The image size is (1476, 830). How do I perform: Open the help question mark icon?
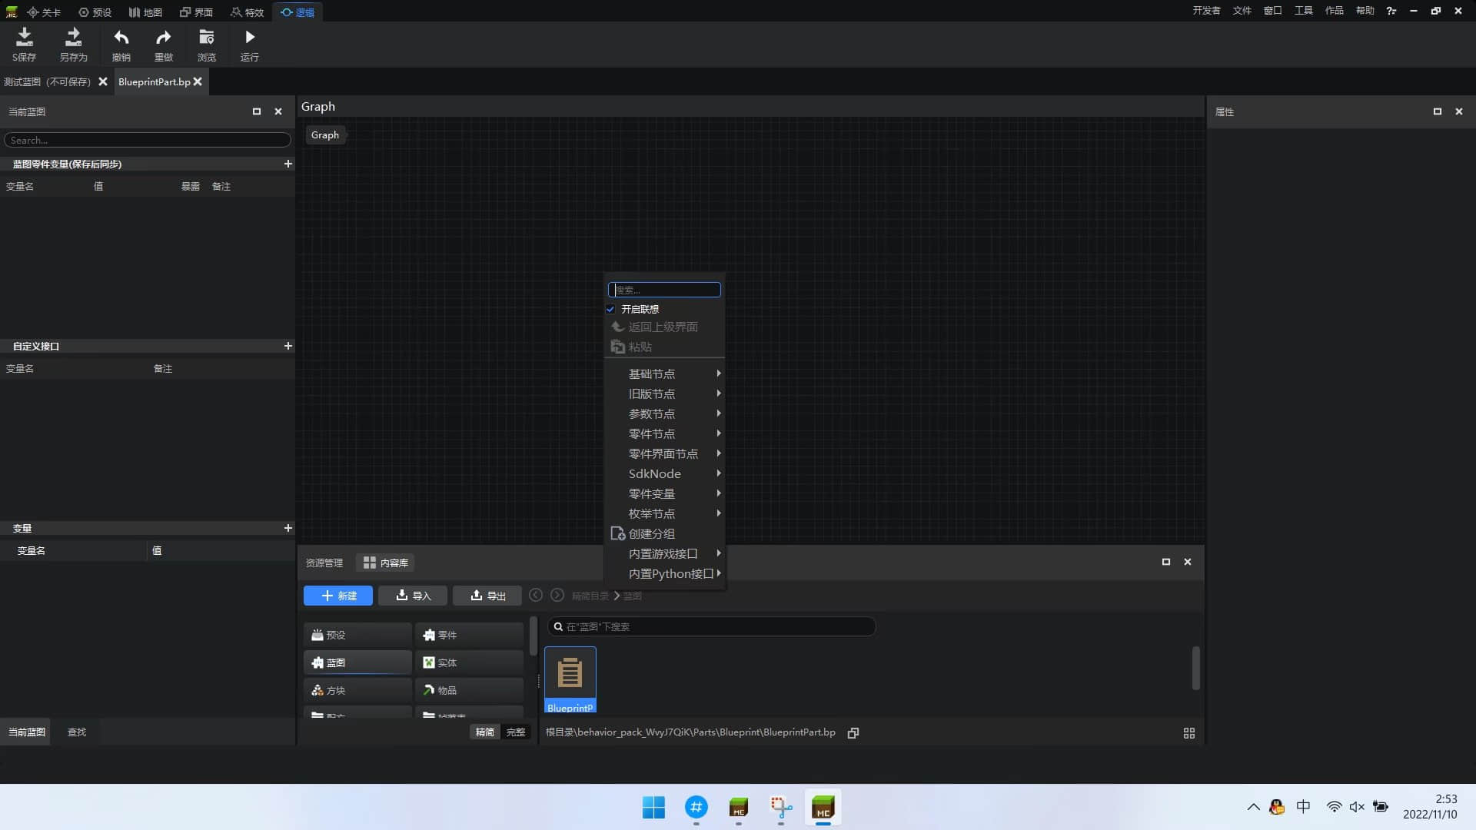[x=1391, y=11]
